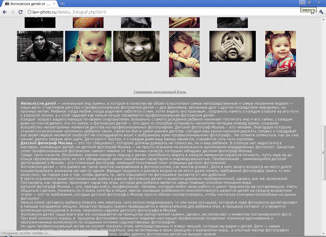
Task: Click line starting 'В свете сказанного выше'
Action: pyautogui.click(x=155, y=179)
